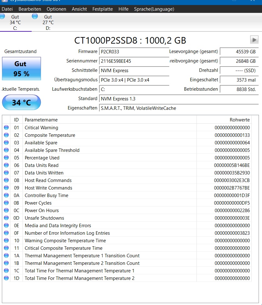Select the Percentage Used parameter name
Viewport: 262px width, 305px height.
tap(42, 158)
